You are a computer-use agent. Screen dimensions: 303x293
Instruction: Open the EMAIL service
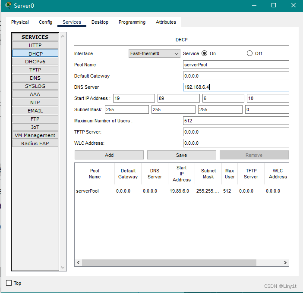click(x=35, y=111)
